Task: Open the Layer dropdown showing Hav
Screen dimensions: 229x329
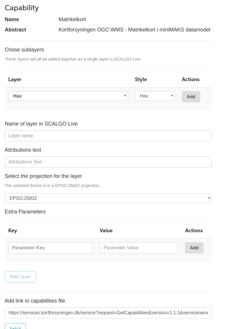Action: [68, 96]
